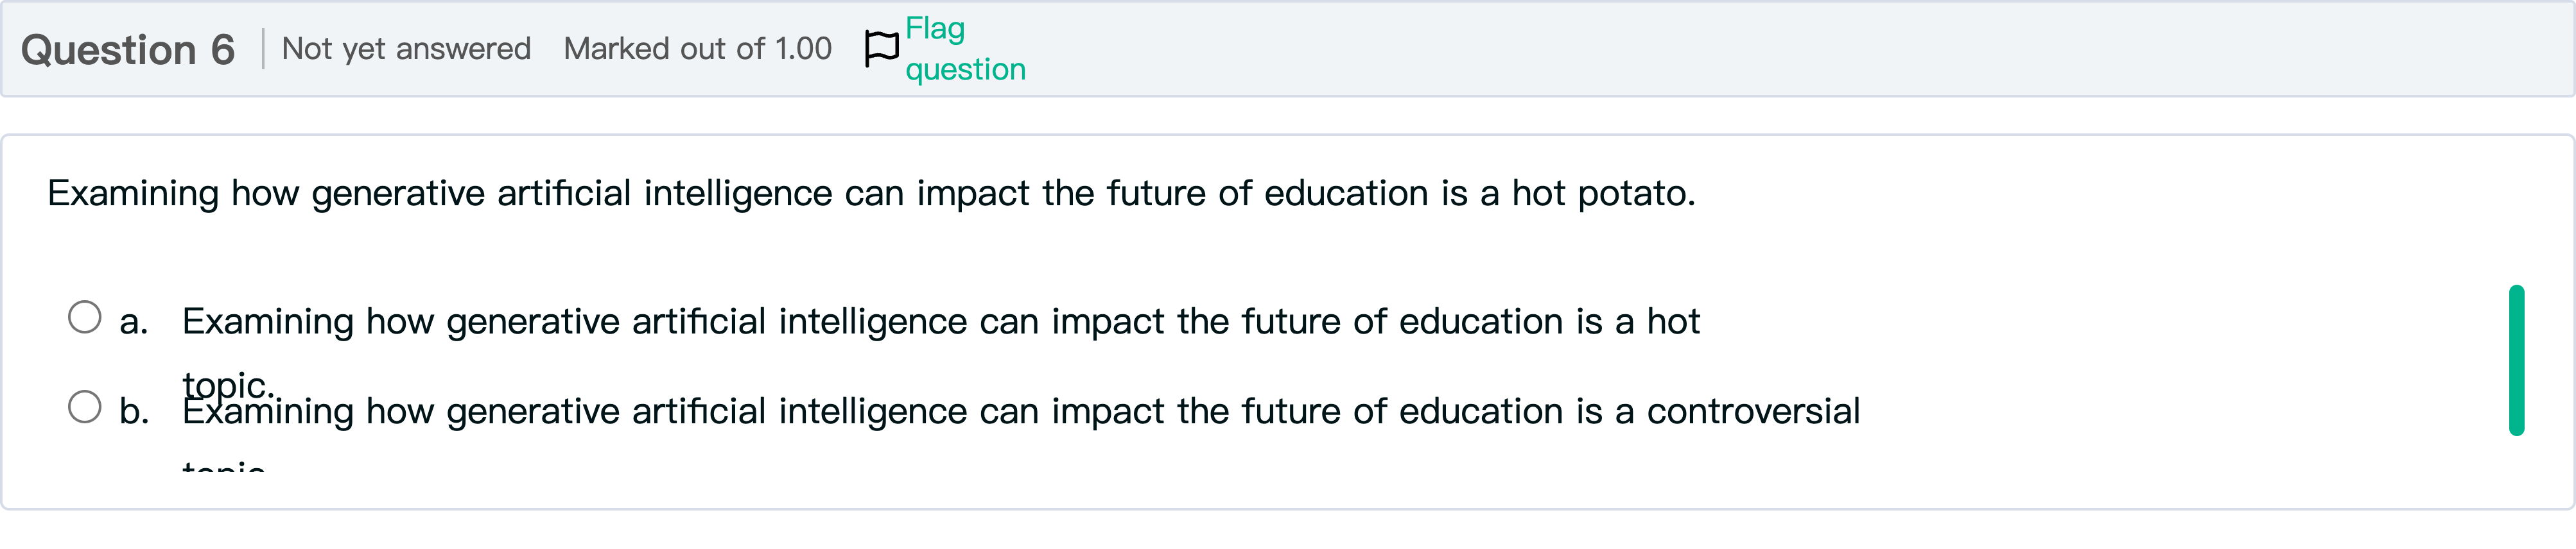Click the word 'Flag' in the flag link
The image size is (2576, 549).
coord(935,28)
